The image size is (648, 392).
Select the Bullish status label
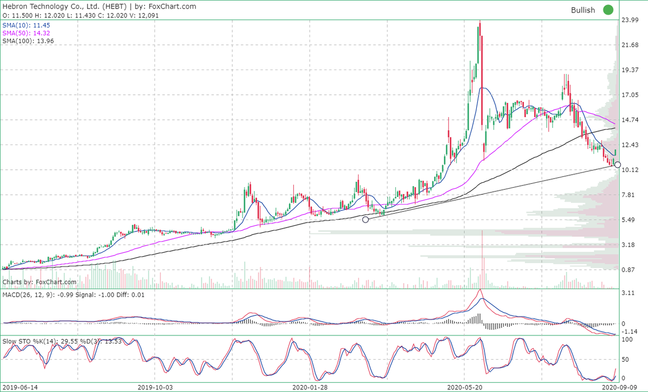tap(583, 10)
